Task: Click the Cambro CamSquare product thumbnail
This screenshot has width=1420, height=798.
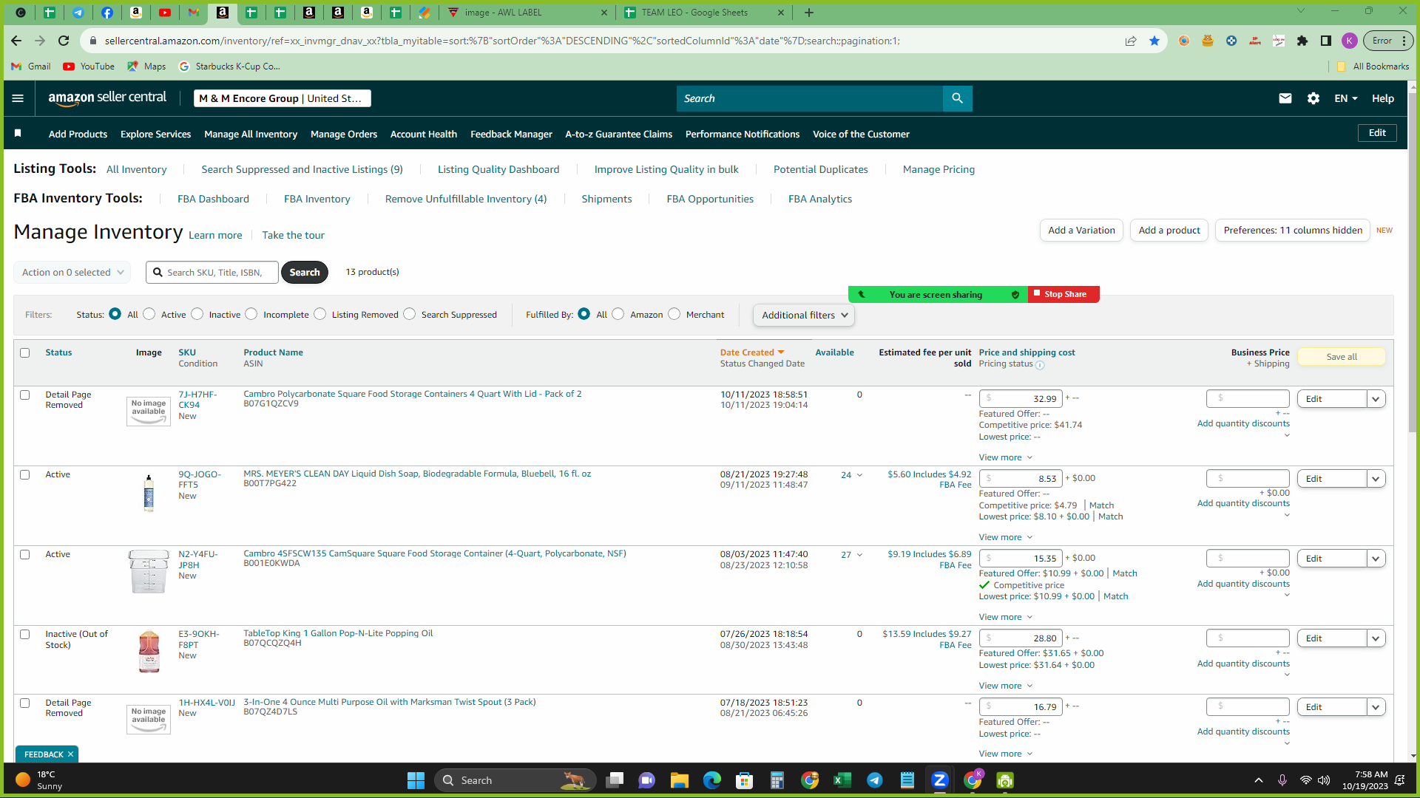Action: [149, 571]
